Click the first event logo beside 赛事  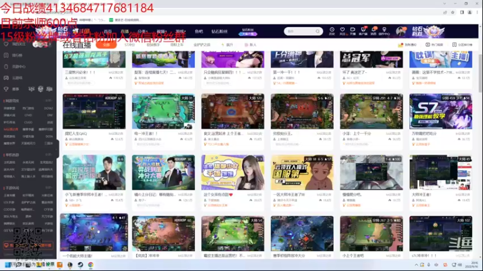pos(31,89)
